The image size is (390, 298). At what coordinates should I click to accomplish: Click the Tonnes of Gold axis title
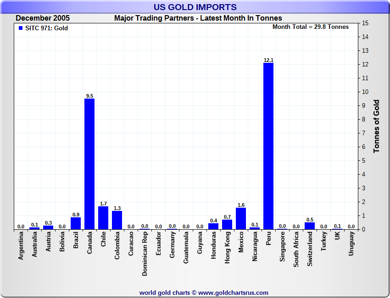[376, 126]
